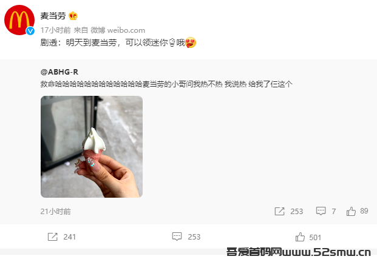Click the 501 like count number
This screenshot has height=262, width=377.
(315, 238)
